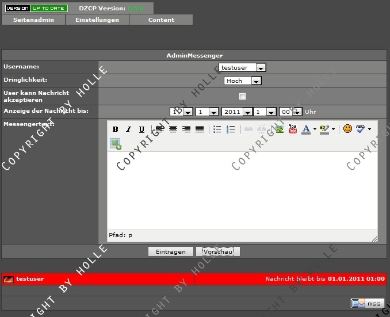390x317 pixels.
Task: Expand the Dringlichkeit dropdown set to Hoch
Action: coord(242,81)
